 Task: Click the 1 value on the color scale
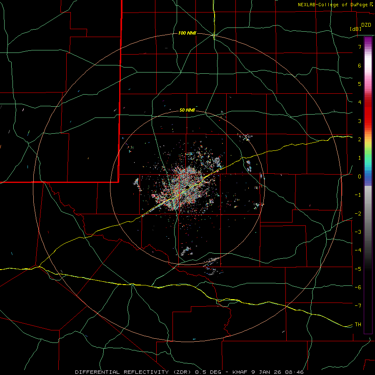[x=360, y=158]
